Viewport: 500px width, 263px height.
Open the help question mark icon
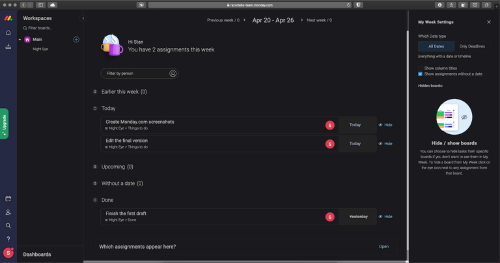click(8, 239)
